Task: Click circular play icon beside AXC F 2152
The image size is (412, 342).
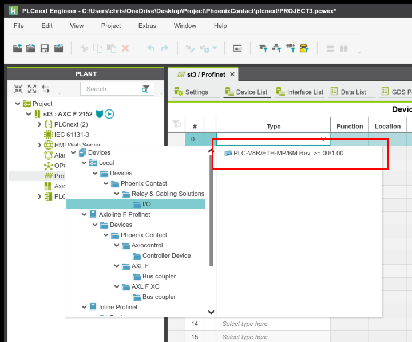Action: [109, 114]
